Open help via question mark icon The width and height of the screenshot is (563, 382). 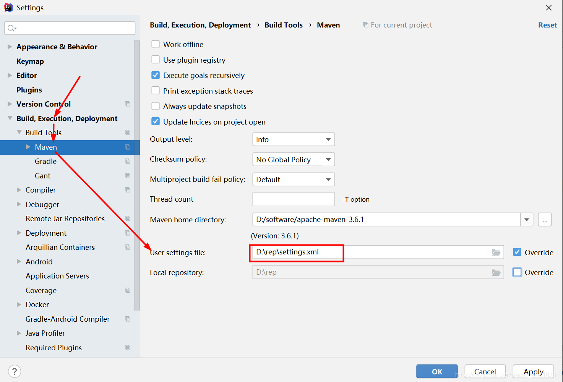point(15,371)
